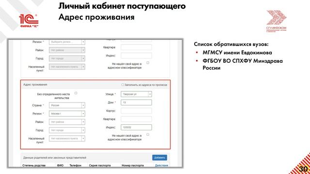The image size is (310, 174).
Task: Focus Квартира field in Адрес проживания section
Action: tap(136, 119)
